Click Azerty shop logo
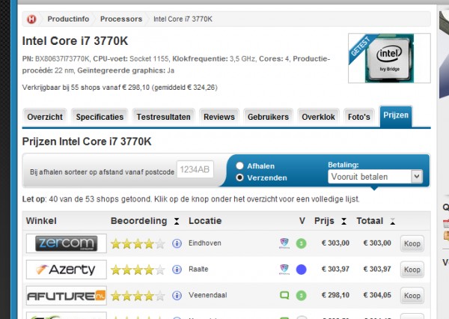Image resolution: width=449 pixels, height=319 pixels. pos(67,270)
